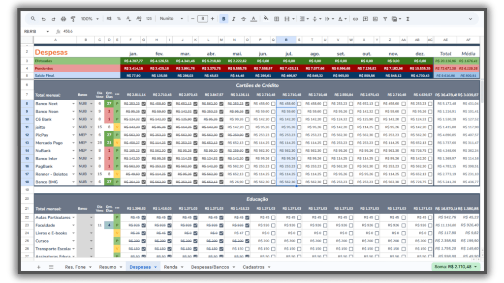504x283 pixels.
Task: Click the cell range name box
Action: click(34, 31)
